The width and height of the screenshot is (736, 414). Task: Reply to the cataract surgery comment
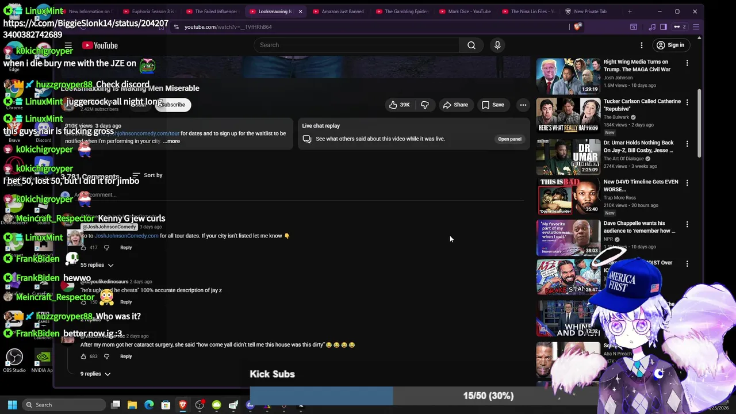pos(126,356)
